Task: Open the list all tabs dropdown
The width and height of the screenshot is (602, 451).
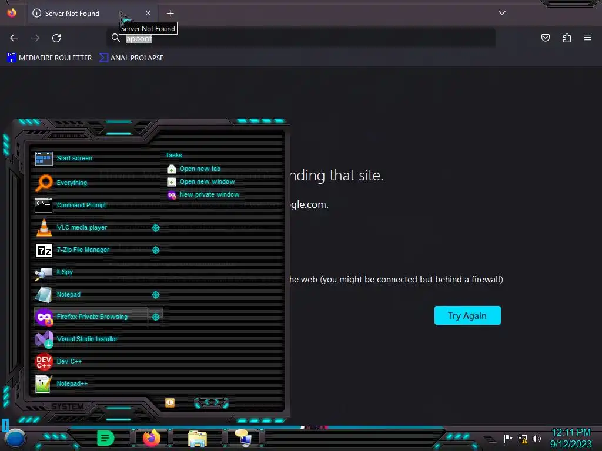Action: [502, 13]
